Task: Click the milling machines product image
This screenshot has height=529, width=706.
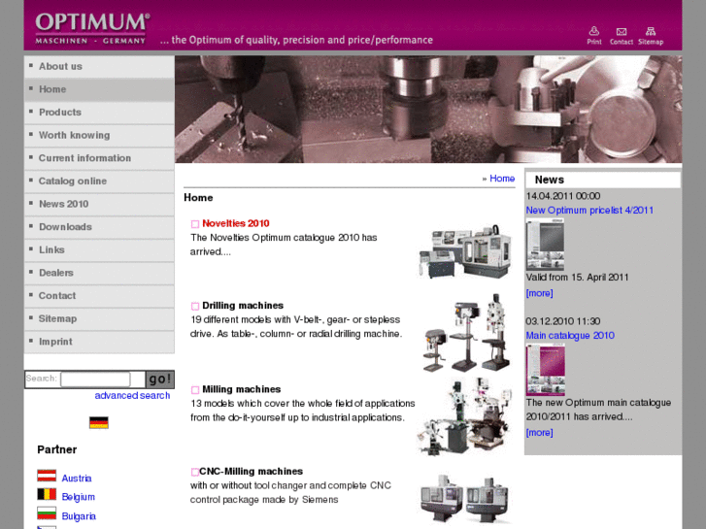Action: click(x=465, y=416)
